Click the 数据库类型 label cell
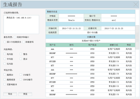The height and width of the screenshot is (99, 140). (52, 20)
